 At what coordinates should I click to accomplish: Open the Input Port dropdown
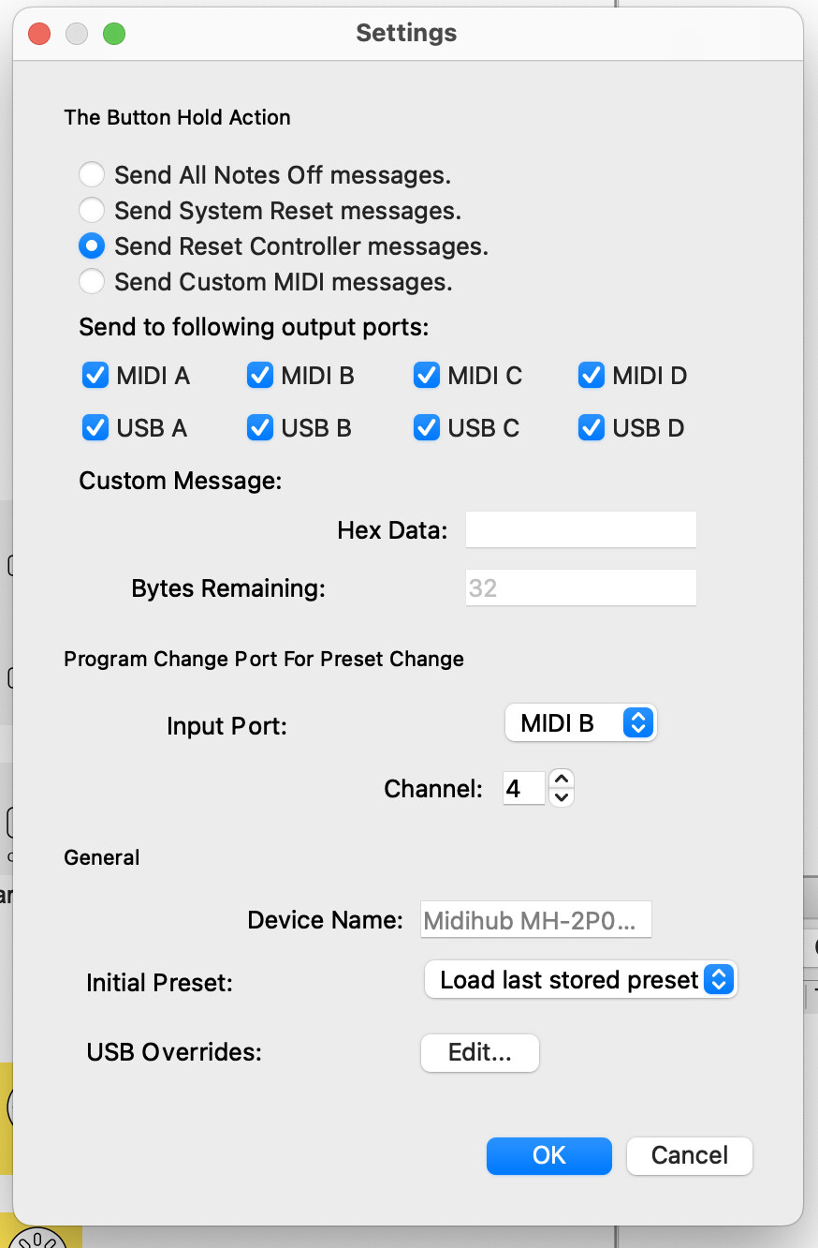click(x=580, y=723)
